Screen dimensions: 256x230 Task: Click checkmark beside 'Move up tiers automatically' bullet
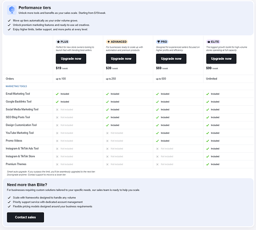pos(9,21)
